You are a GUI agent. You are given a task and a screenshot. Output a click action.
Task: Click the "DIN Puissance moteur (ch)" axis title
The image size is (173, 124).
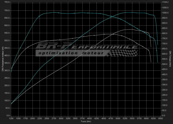coord(3,59)
